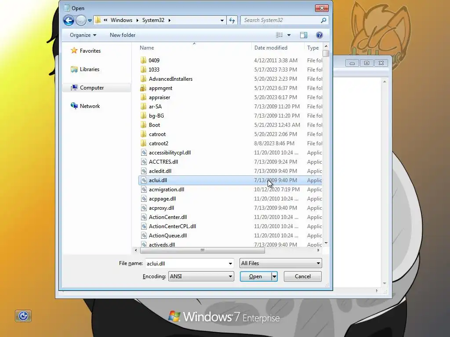Click the horizontal scrollbar left arrow
Viewport: 450px width, 337px height.
(x=136, y=250)
